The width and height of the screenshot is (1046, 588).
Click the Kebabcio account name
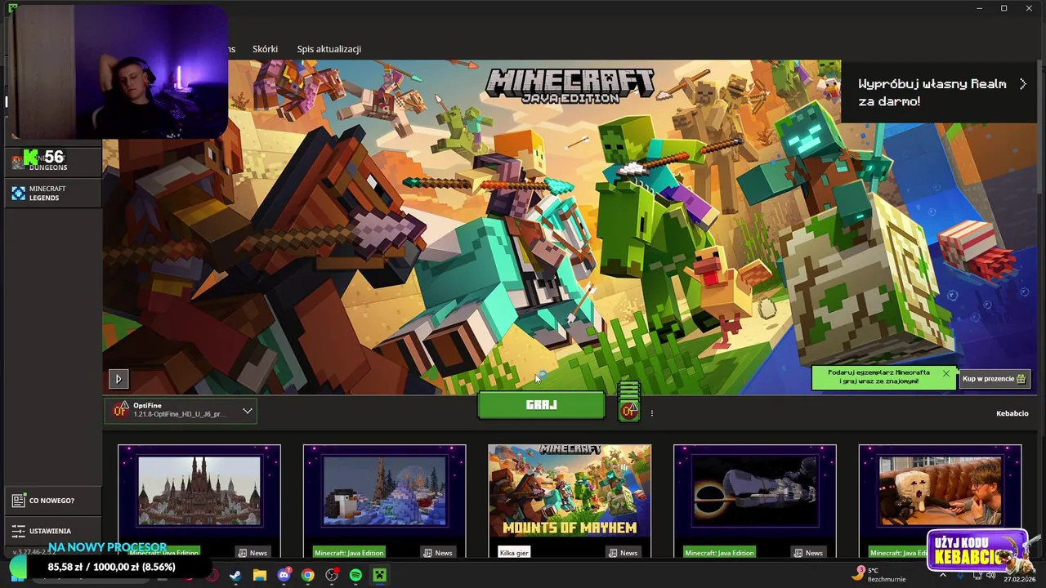click(x=1012, y=413)
